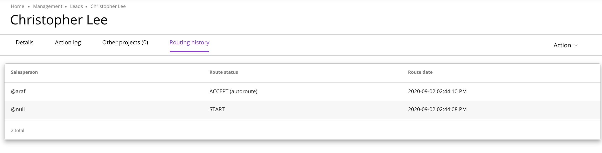Click the Salesperson column header

pos(24,72)
